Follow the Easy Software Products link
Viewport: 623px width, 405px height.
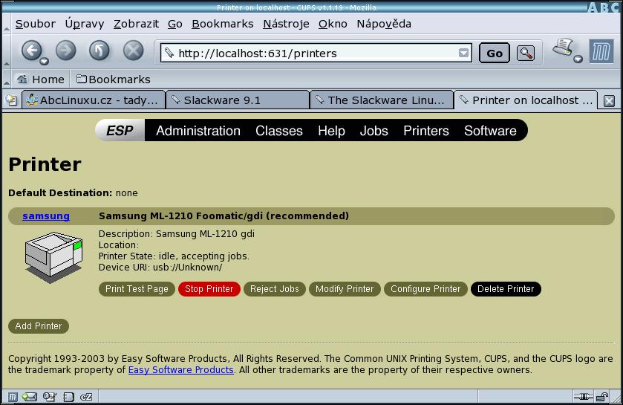tap(180, 369)
